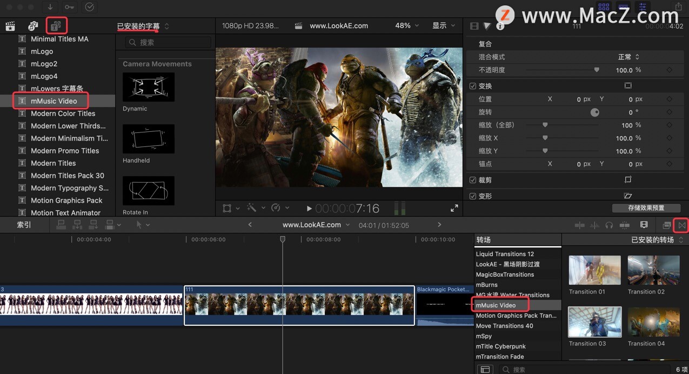Show the titles and generators sidebar
689x374 pixels.
56,25
